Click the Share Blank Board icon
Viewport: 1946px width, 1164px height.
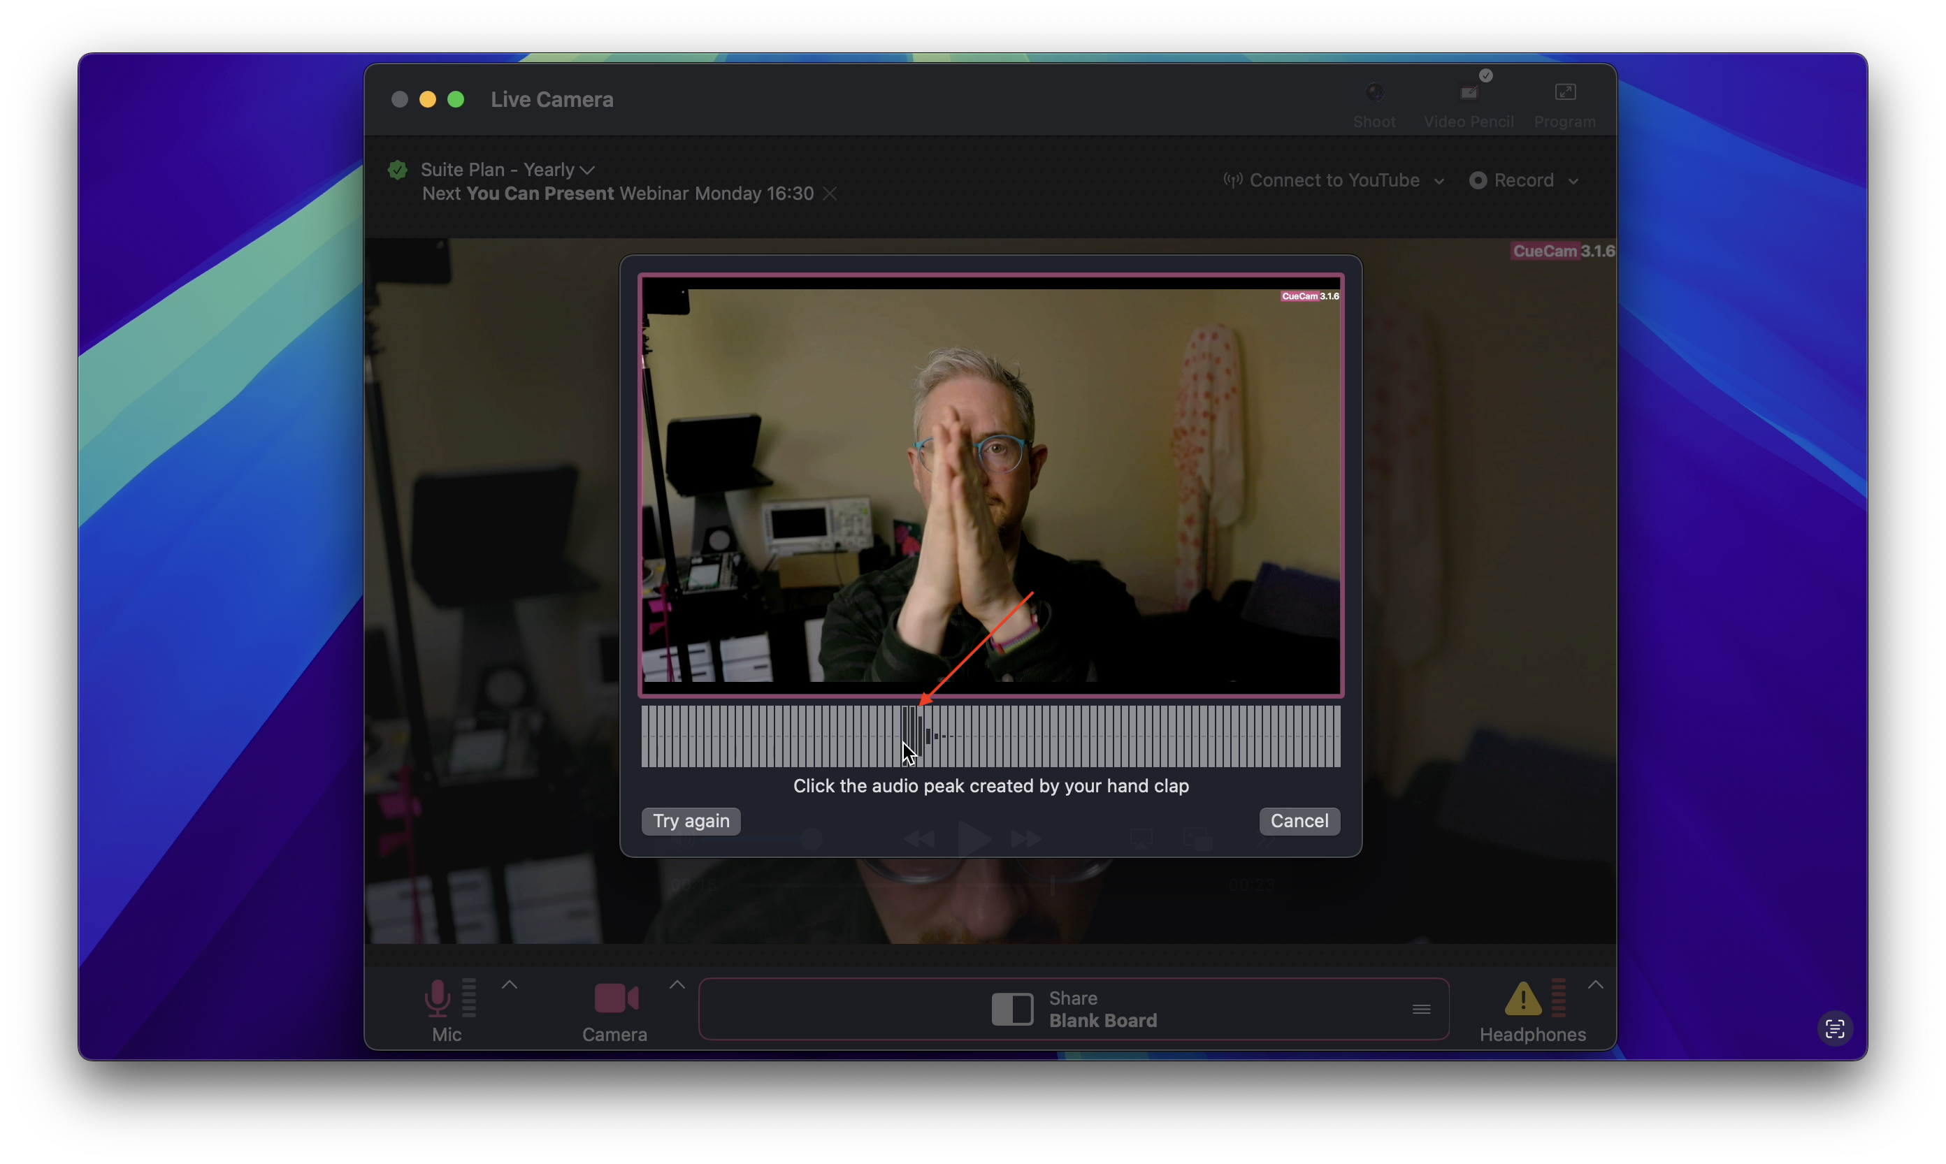point(1011,1009)
